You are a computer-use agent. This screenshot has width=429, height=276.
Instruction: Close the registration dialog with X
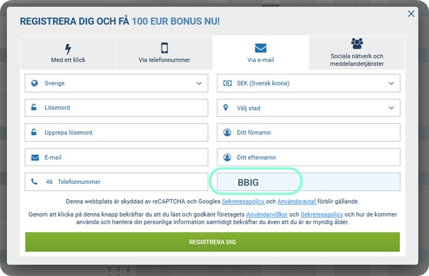[x=411, y=14]
